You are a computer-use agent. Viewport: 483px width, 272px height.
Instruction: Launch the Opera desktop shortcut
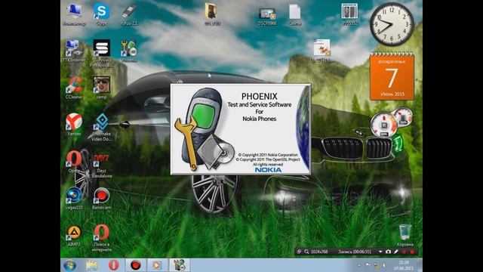tap(74, 161)
